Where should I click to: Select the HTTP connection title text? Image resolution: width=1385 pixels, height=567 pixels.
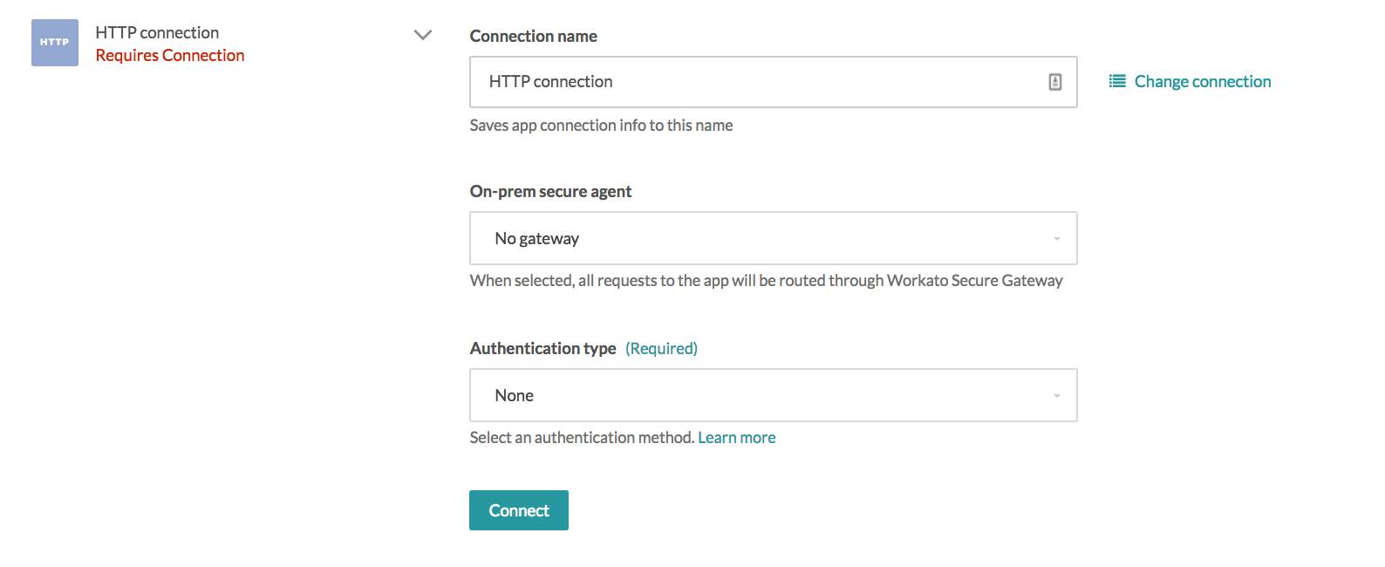pyautogui.click(x=156, y=32)
